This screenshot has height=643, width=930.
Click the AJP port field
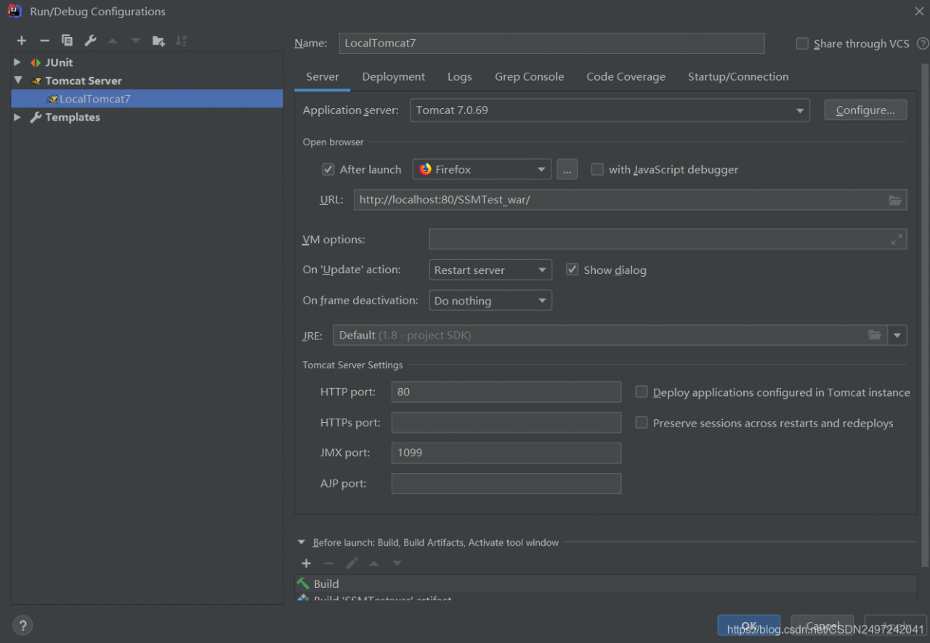506,483
